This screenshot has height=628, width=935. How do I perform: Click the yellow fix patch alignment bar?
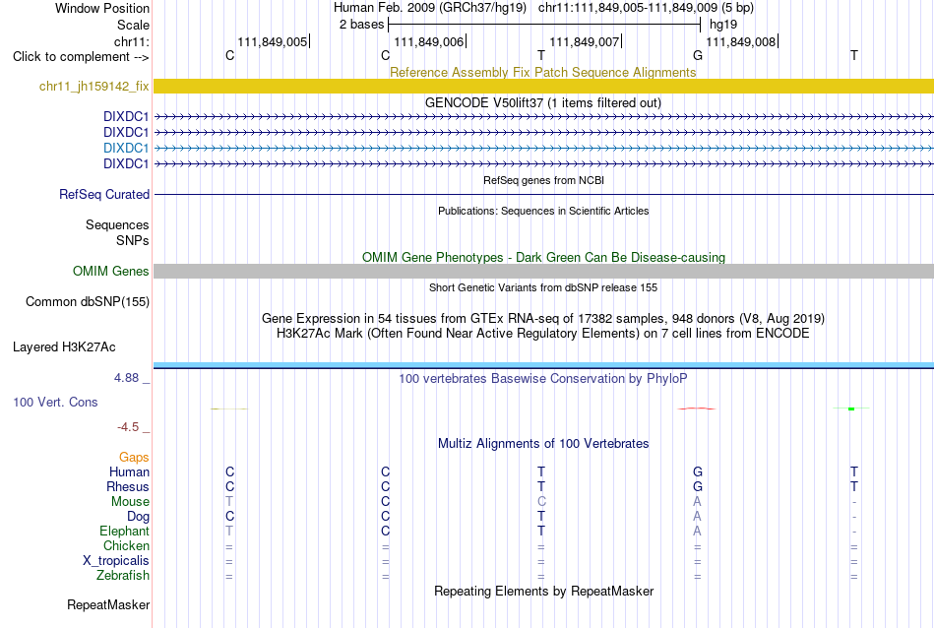[543, 86]
